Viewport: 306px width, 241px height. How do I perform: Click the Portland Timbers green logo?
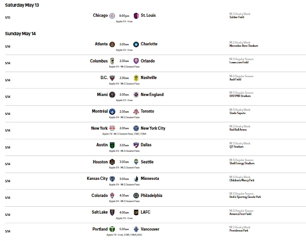(112, 229)
